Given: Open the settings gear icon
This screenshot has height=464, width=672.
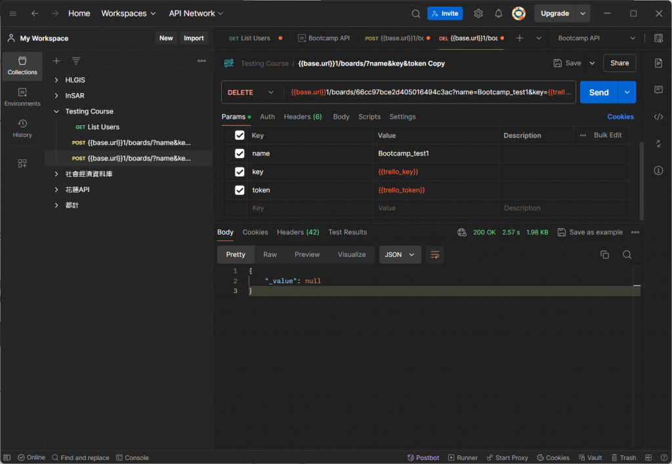Looking at the screenshot, I should (x=478, y=14).
